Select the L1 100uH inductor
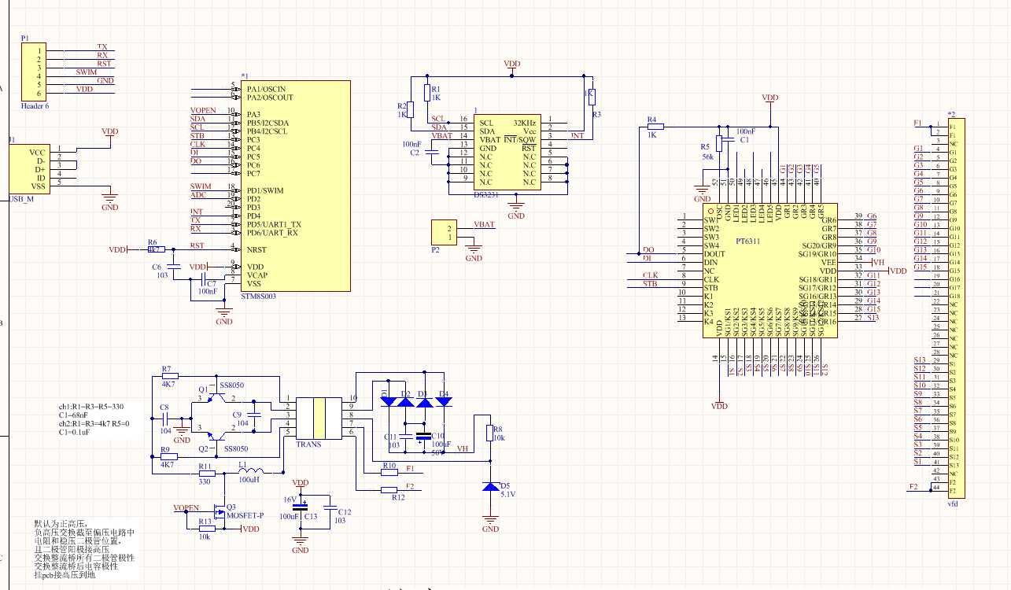Screen dimensions: 1011x590 coord(250,472)
